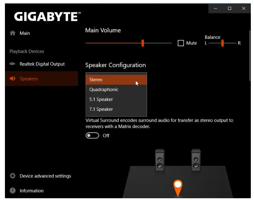Viewport: 254px width, 200px height.
Task: Choose 7.1 Speaker configuration
Action: pyautogui.click(x=116, y=109)
